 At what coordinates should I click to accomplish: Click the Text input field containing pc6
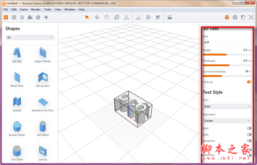[227, 42]
